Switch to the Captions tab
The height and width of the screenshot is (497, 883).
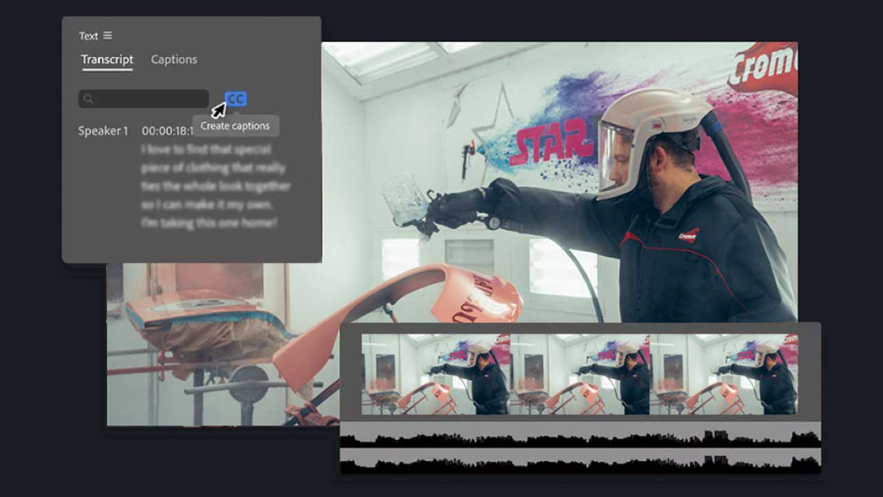[x=174, y=59]
